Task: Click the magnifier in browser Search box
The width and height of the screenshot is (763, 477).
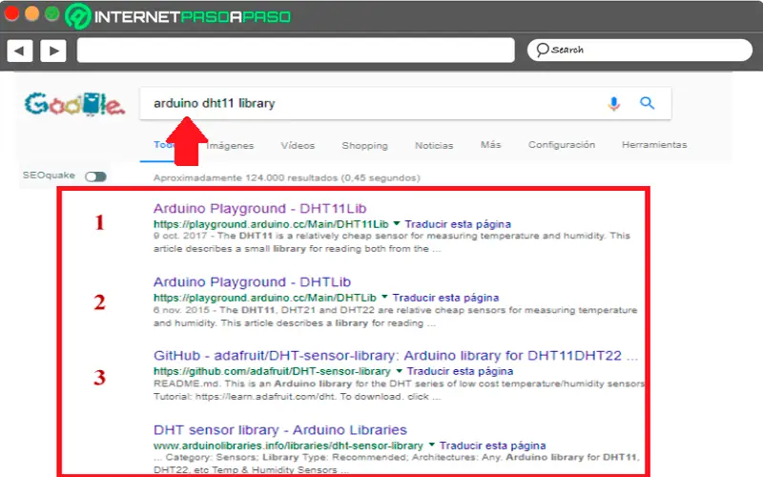Action: coord(542,50)
